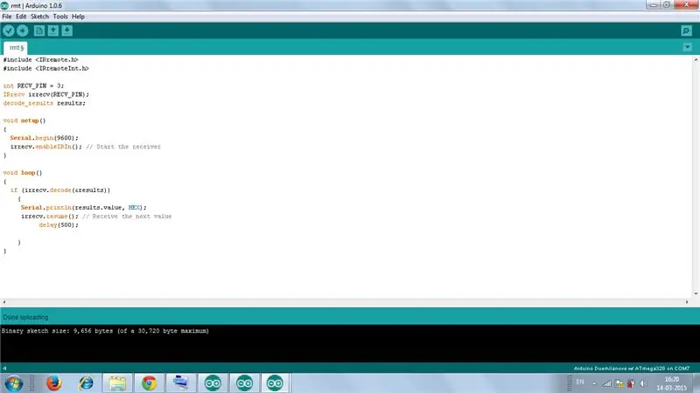Minimize the Arduino window
700x393 pixels.
(x=653, y=4)
